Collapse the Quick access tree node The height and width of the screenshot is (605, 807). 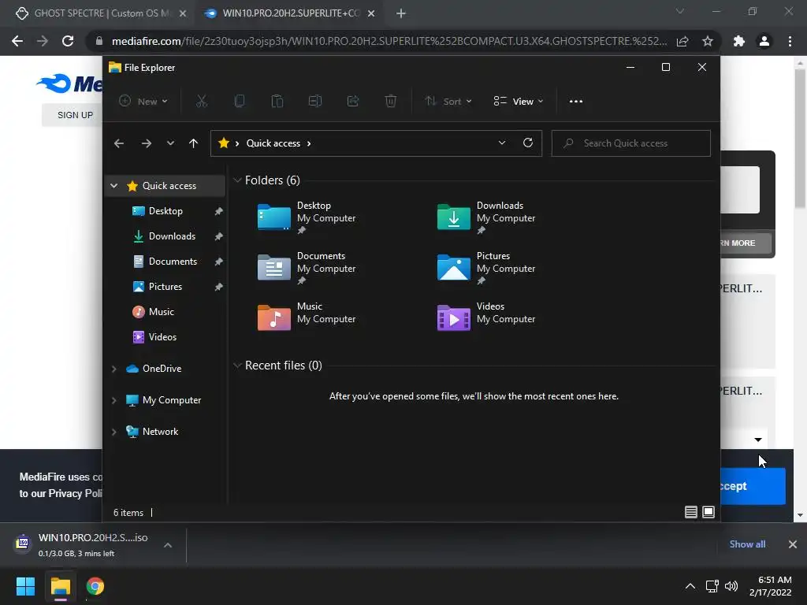[114, 186]
